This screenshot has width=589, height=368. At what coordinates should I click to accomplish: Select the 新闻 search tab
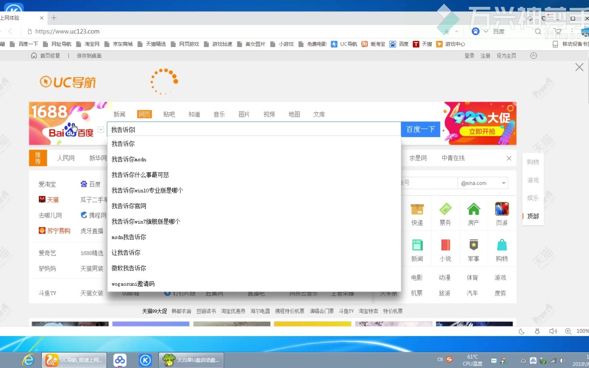[x=119, y=114]
